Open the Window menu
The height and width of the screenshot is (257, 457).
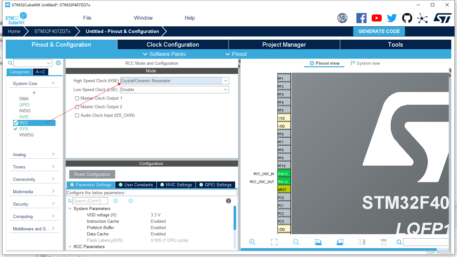(143, 18)
